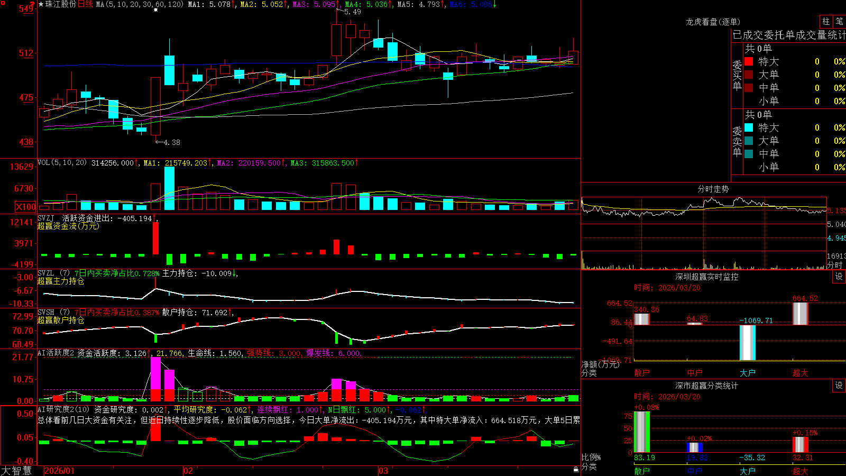Click the AI研究度2(10) indicator title
The width and height of the screenshot is (846, 476).
tap(63, 409)
